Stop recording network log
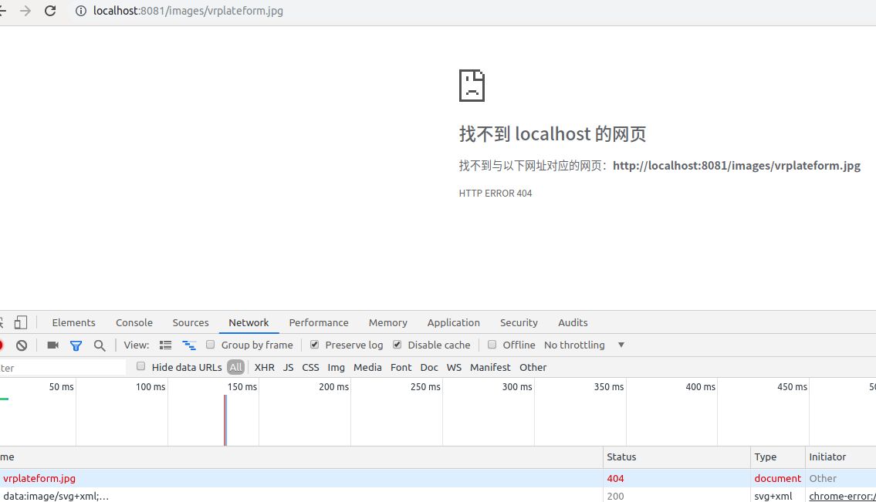Screen dimensions: 876x502 4,345
